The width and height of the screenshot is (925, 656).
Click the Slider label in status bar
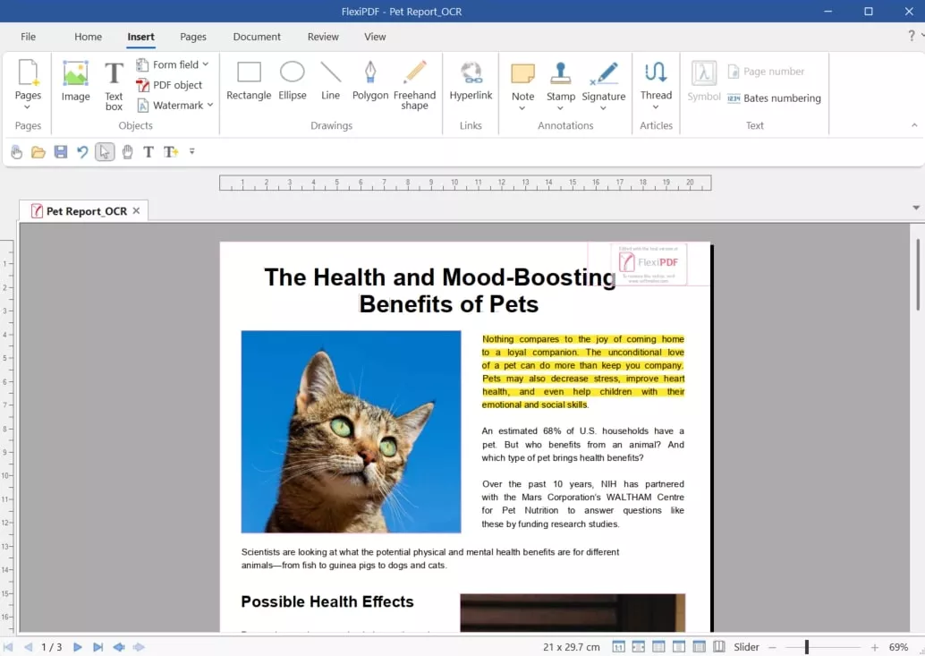click(x=746, y=647)
